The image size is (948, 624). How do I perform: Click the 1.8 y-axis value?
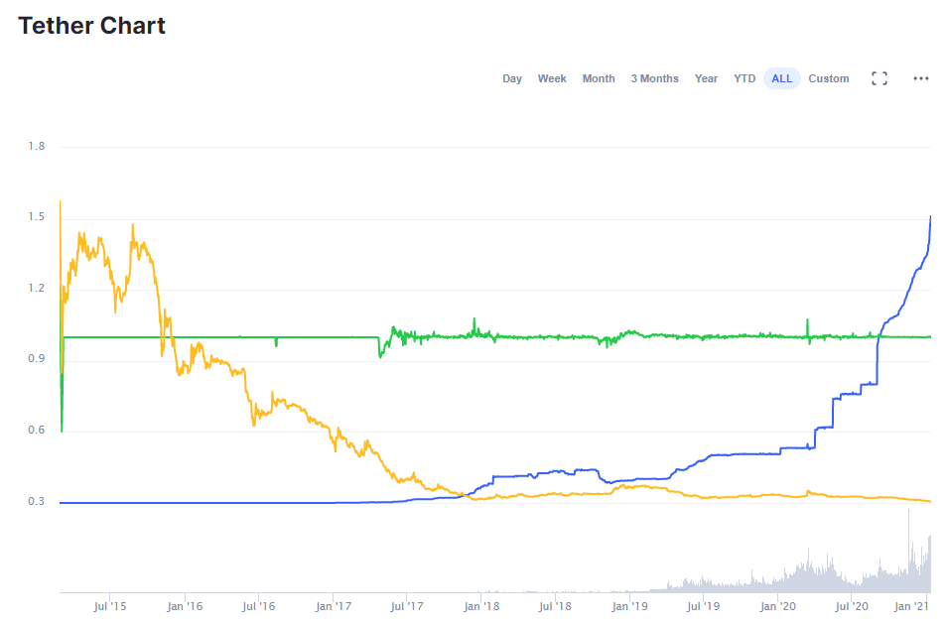[x=37, y=147]
